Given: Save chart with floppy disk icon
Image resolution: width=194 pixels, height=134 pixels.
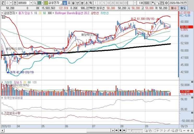Looking at the screenshot, I should point(162,3).
